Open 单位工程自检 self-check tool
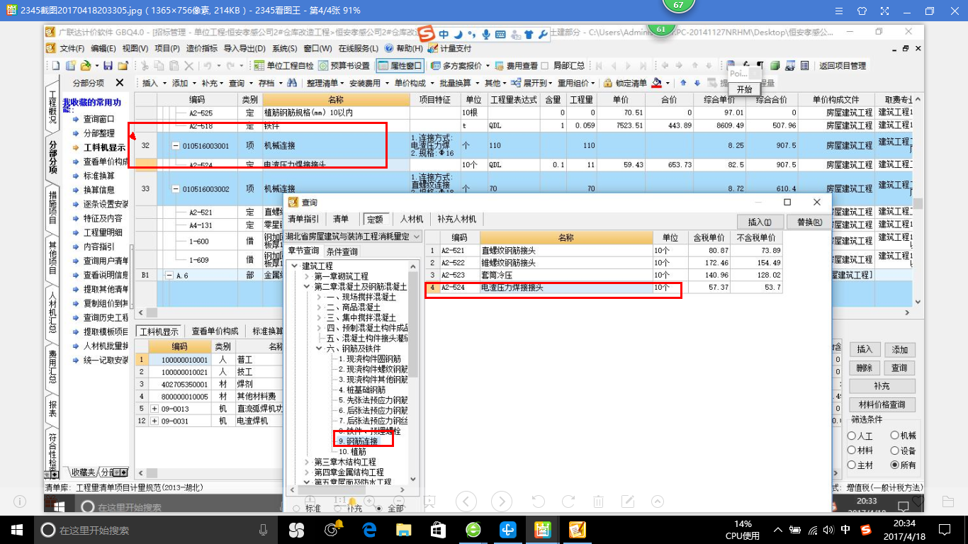 coord(284,65)
